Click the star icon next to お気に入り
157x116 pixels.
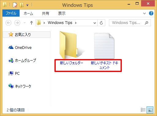pyautogui.click(x=11, y=34)
